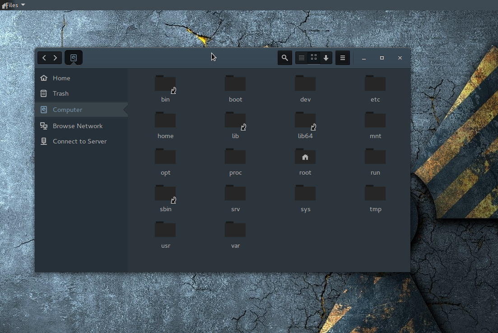Viewport: 498px width, 333px height.
Task: Select Trash in the sidebar
Action: [81, 94]
